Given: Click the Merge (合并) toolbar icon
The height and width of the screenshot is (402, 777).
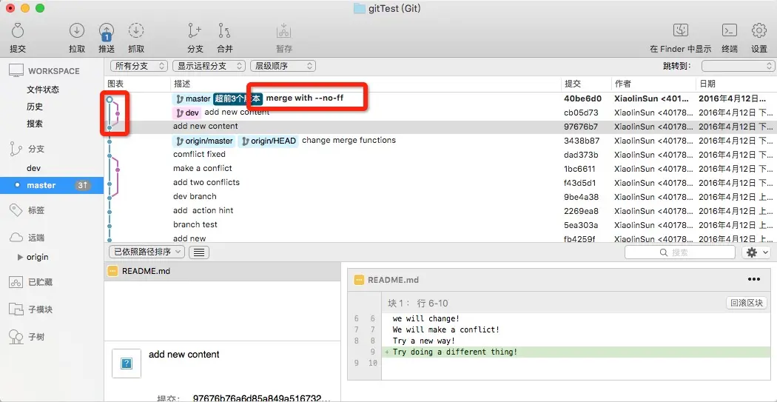Looking at the screenshot, I should coord(224,31).
